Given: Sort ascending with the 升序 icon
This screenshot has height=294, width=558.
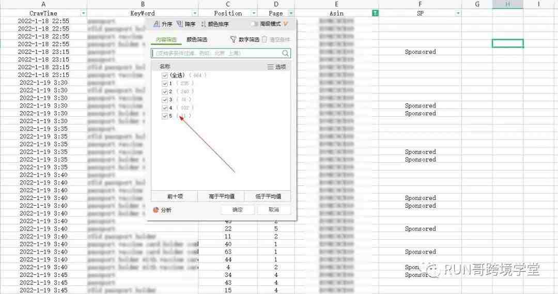Looking at the screenshot, I should (156, 24).
